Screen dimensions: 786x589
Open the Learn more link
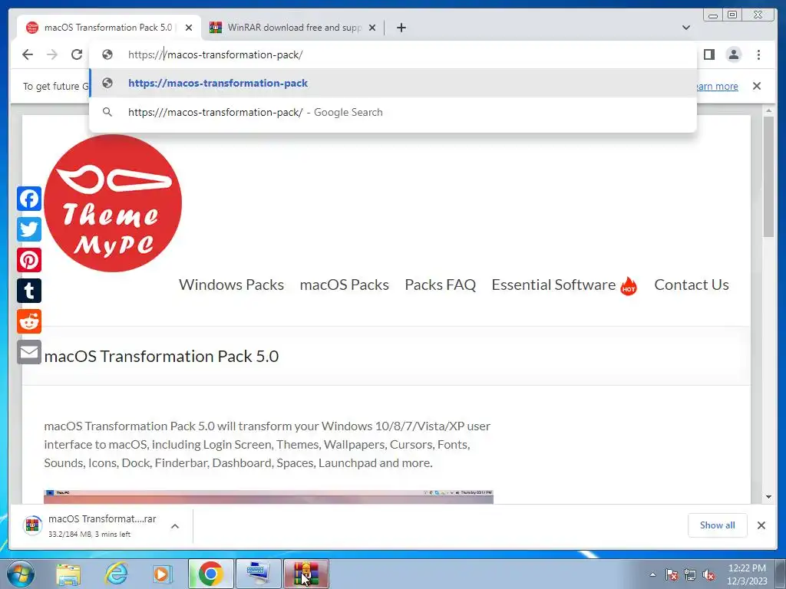pyautogui.click(x=717, y=86)
